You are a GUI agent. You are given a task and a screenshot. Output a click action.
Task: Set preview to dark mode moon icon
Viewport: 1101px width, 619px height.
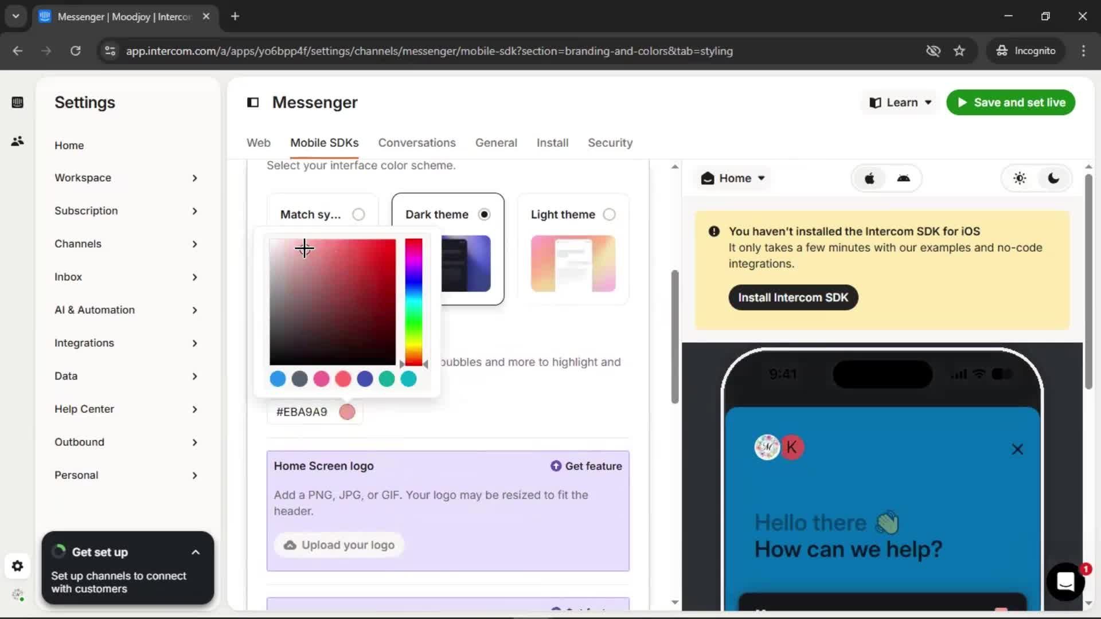coord(1053,178)
